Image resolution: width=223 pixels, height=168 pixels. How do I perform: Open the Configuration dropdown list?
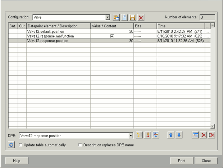(x=108, y=17)
